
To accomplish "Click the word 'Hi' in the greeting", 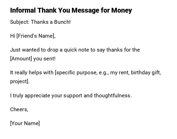I will click(x=13, y=36).
